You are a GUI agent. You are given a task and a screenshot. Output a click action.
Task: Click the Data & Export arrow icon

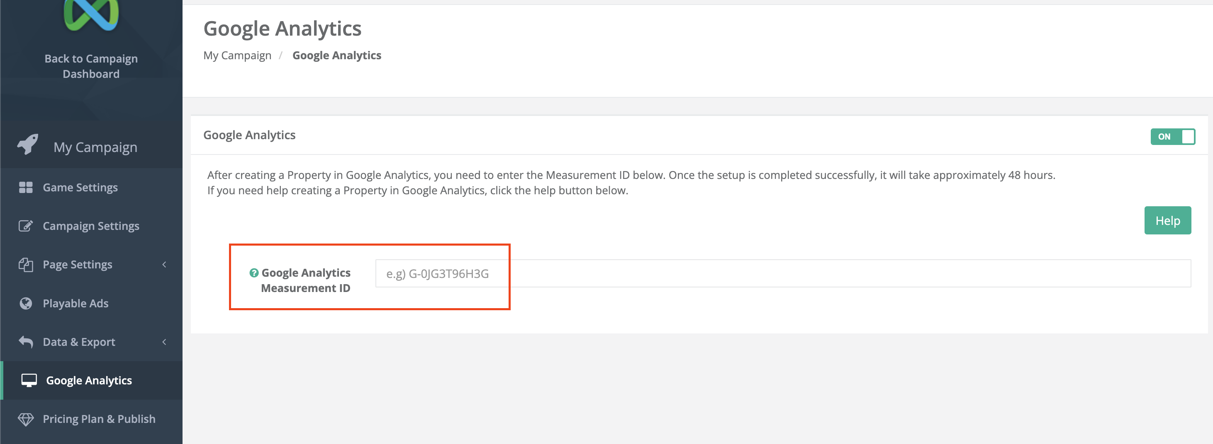26,342
